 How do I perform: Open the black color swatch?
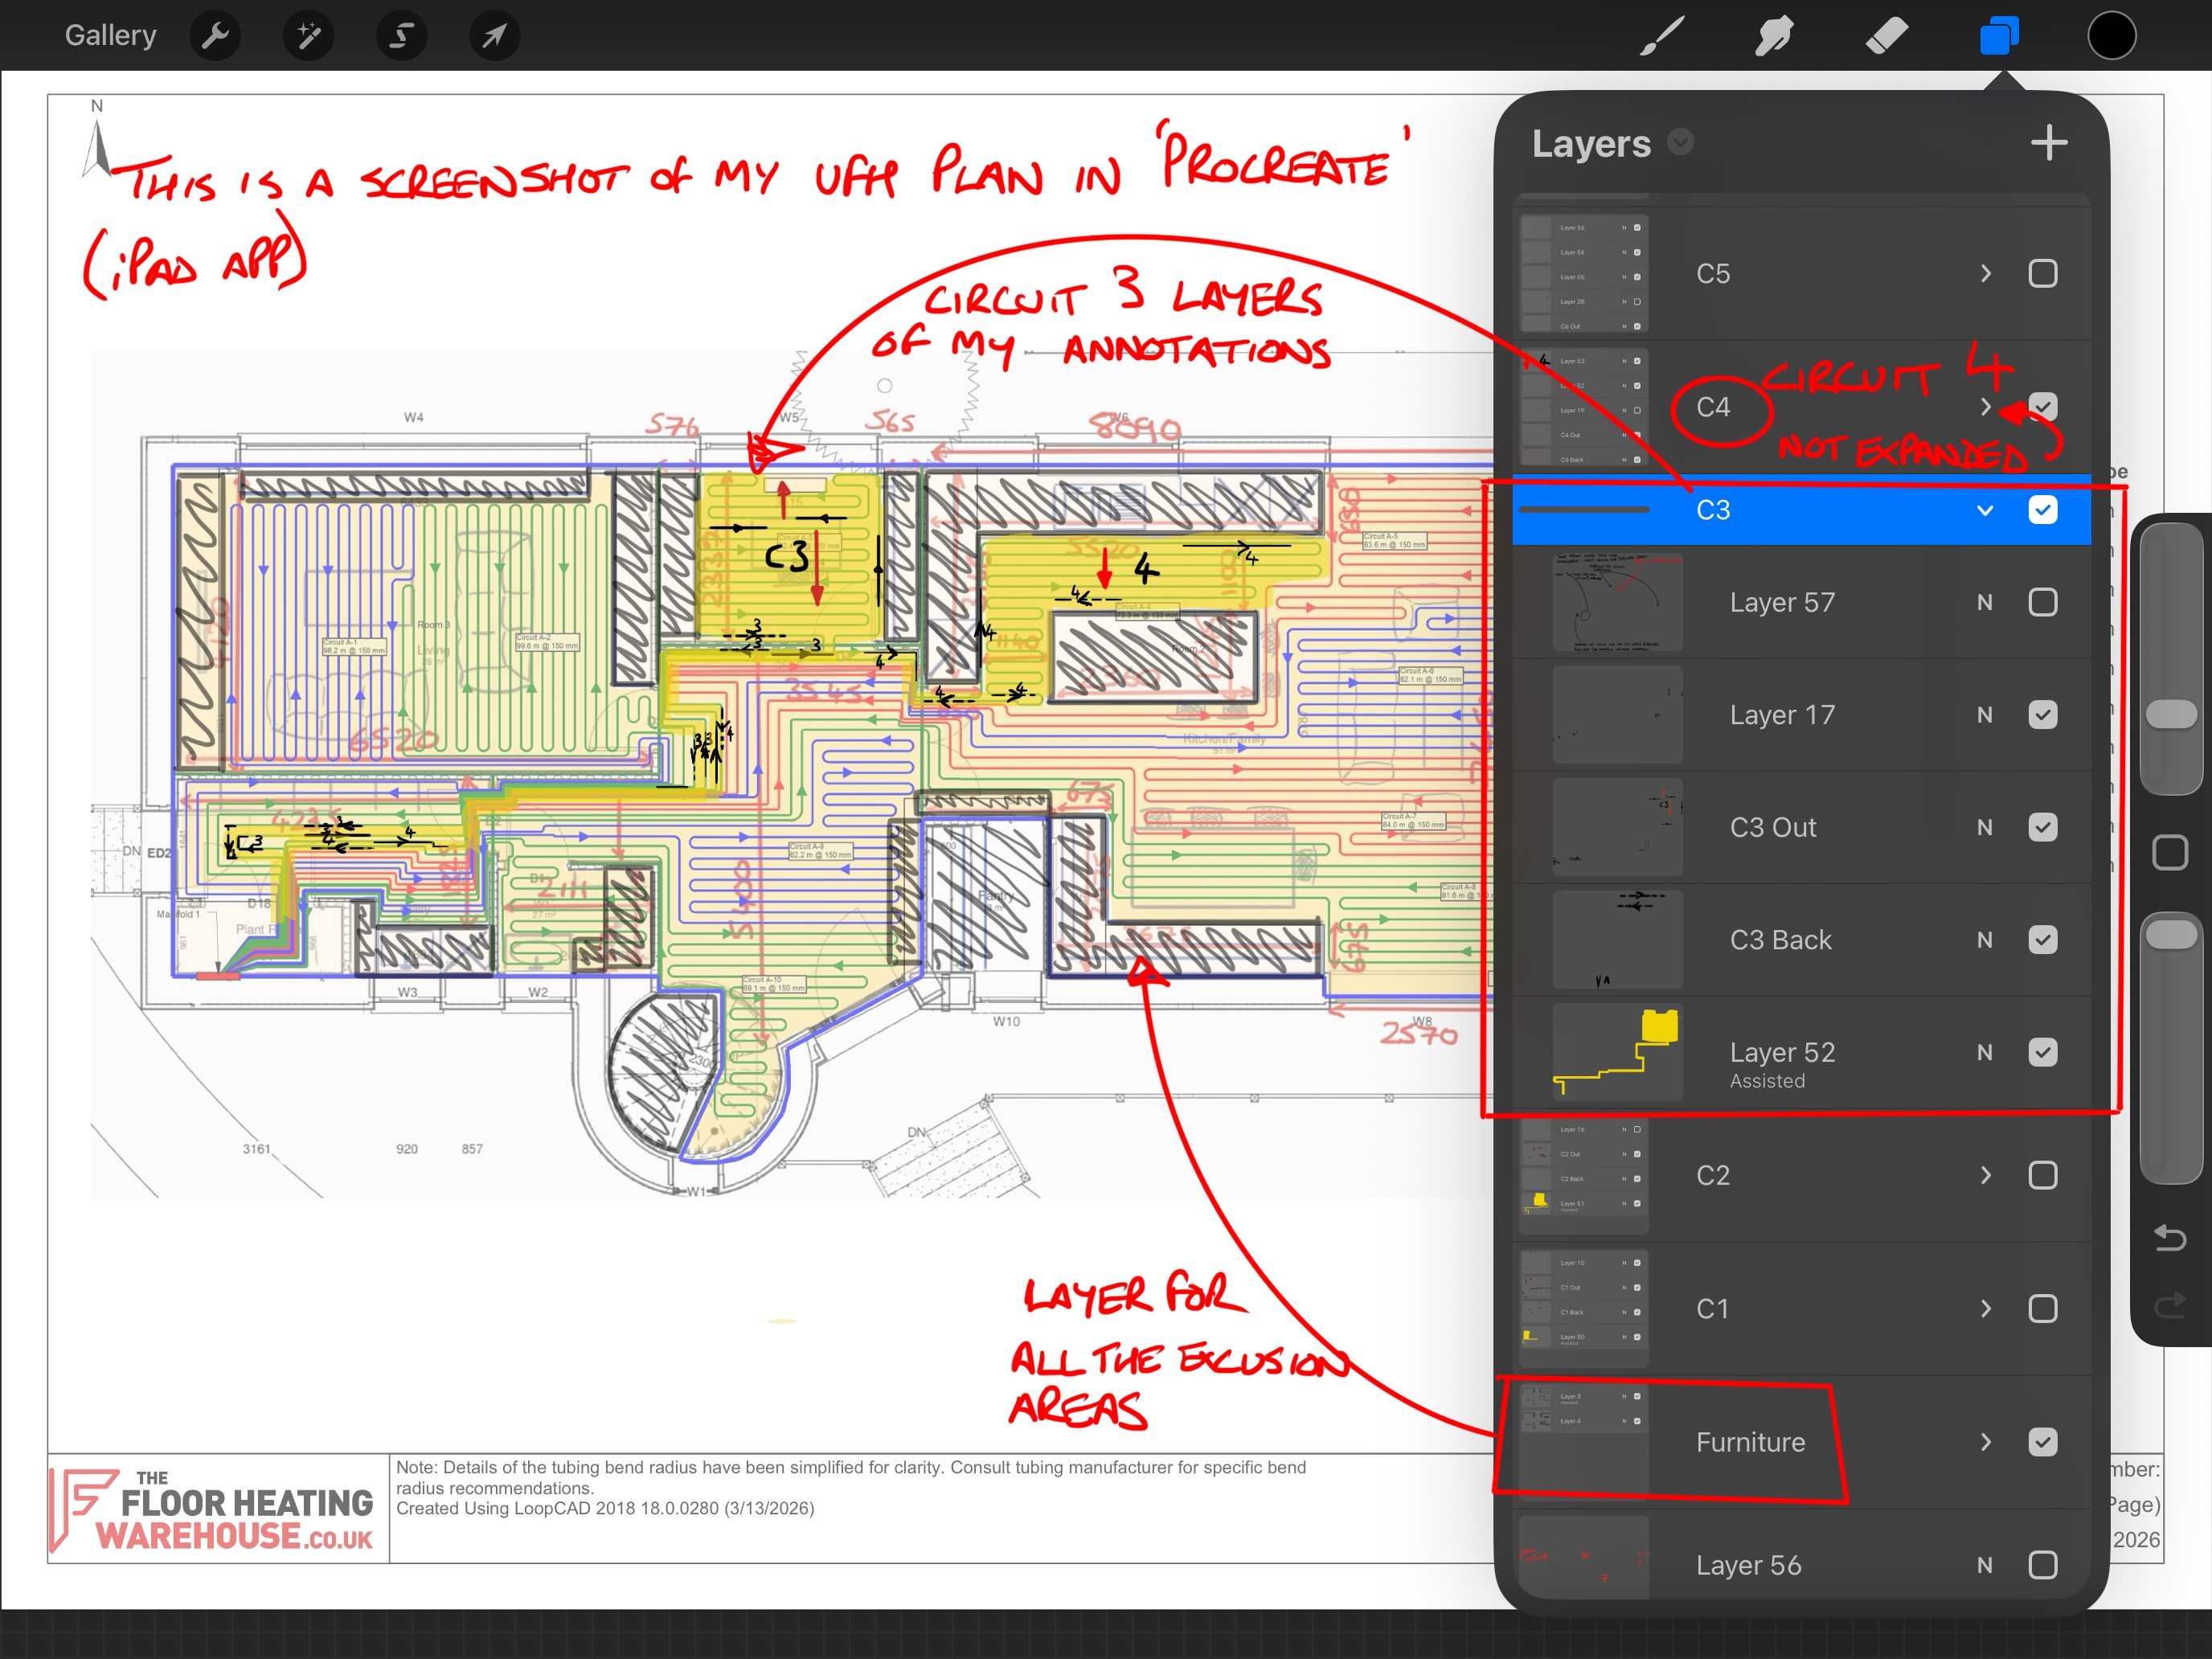2112,36
